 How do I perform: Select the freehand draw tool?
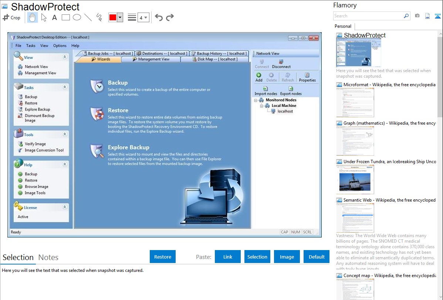99,17
